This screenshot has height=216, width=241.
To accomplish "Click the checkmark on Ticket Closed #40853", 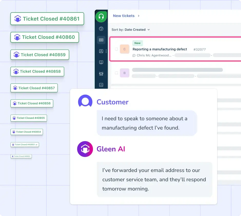I will (36, 145).
